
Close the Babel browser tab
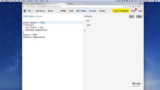click(x=46, y=4)
